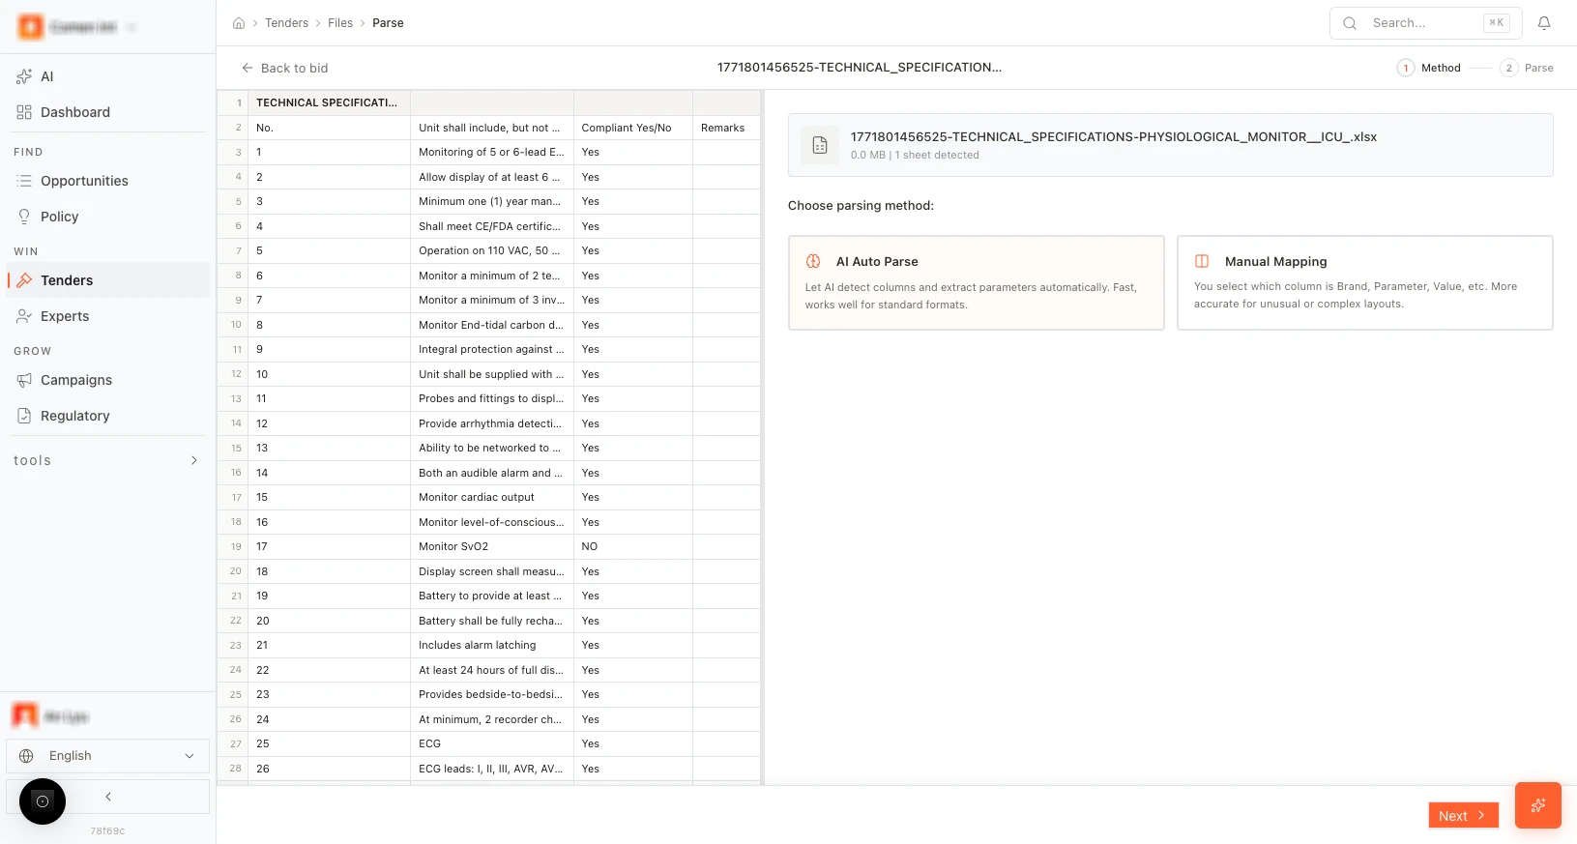Screen dimensions: 1577x844
Task: Go to Tenders breadcrumb
Action: [287, 23]
